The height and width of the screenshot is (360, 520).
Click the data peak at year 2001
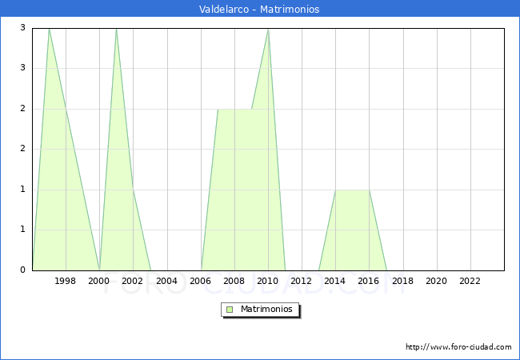click(x=116, y=29)
